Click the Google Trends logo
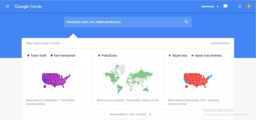The image size is (256, 120). (28, 6)
